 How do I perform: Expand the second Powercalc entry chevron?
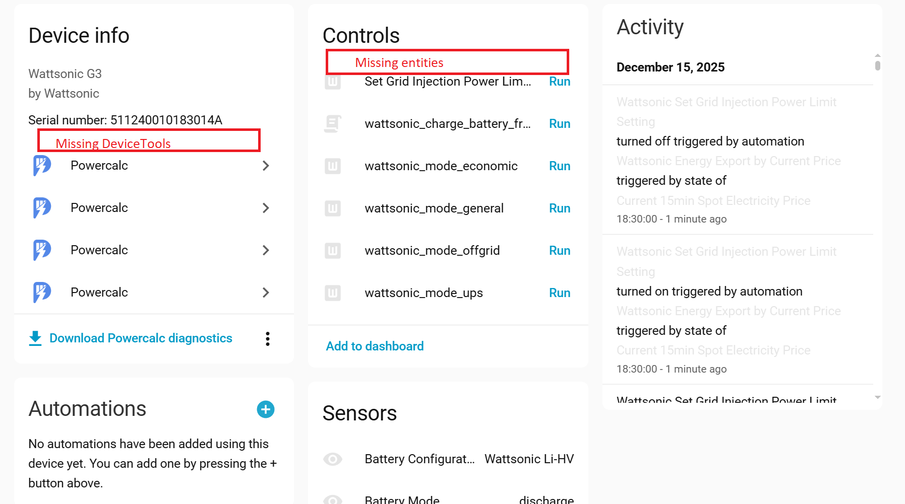point(266,208)
